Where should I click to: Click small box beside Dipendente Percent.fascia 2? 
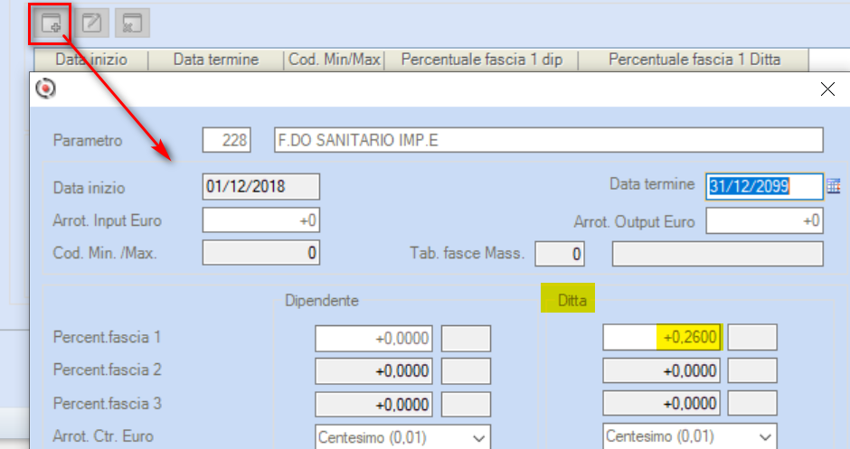tap(467, 371)
